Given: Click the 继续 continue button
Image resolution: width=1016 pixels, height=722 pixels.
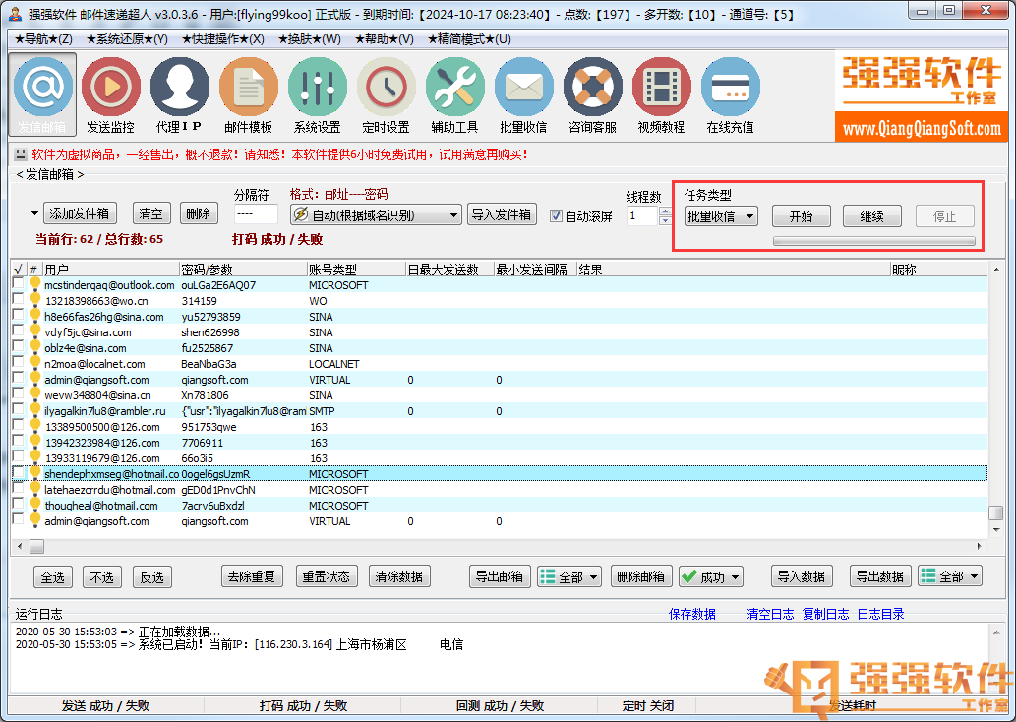Looking at the screenshot, I should tap(872, 215).
